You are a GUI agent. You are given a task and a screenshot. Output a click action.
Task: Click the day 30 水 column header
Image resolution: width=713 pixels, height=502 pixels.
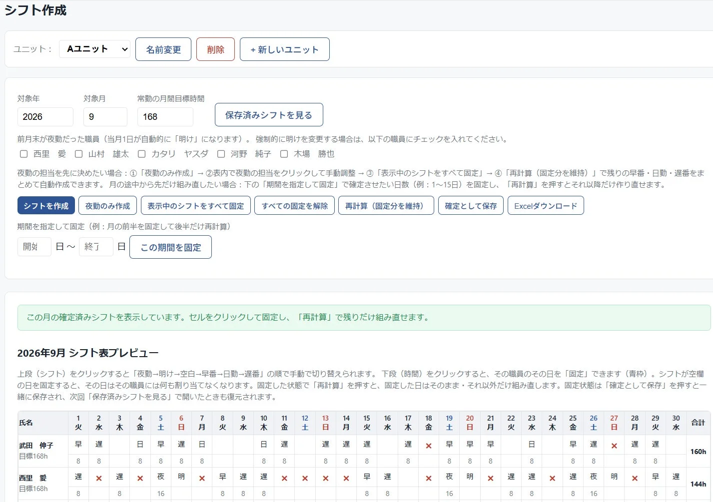[676, 423]
